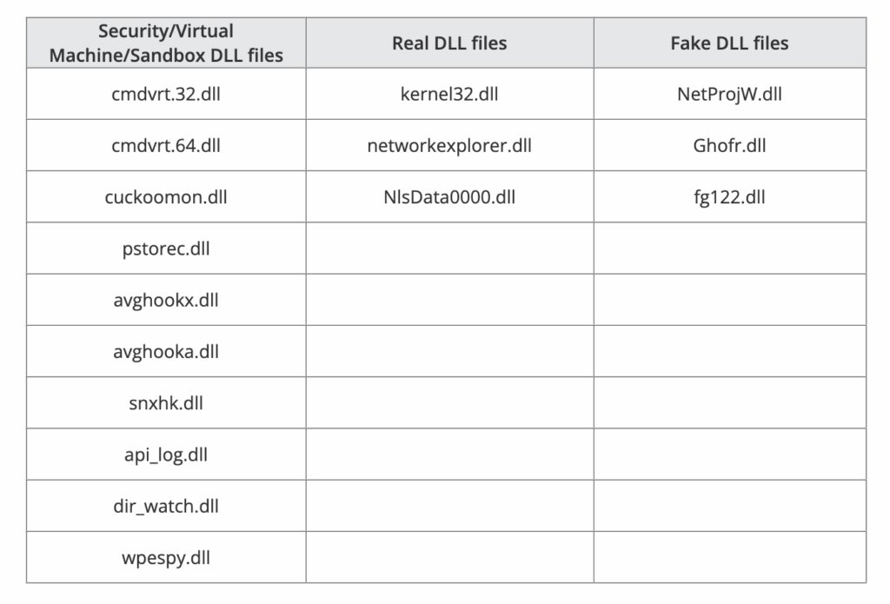Click the Real DLL files column header
This screenshot has width=890, height=604.
click(449, 43)
